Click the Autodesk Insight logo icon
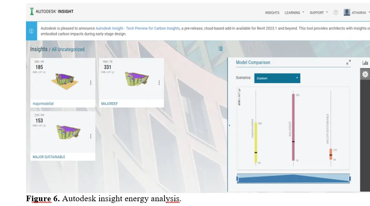This screenshot has height=206, width=370. [32, 11]
